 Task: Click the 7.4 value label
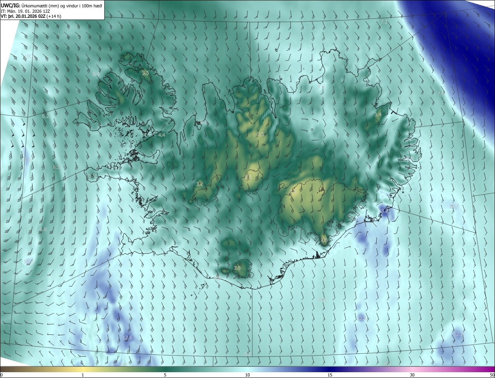point(440,94)
